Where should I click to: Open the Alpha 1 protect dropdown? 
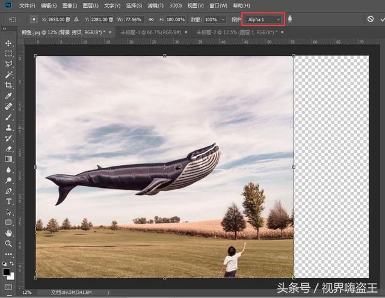pos(263,19)
